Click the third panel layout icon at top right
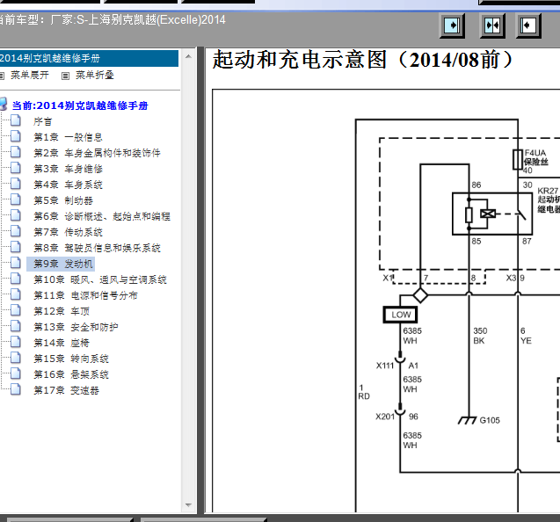 528,25
